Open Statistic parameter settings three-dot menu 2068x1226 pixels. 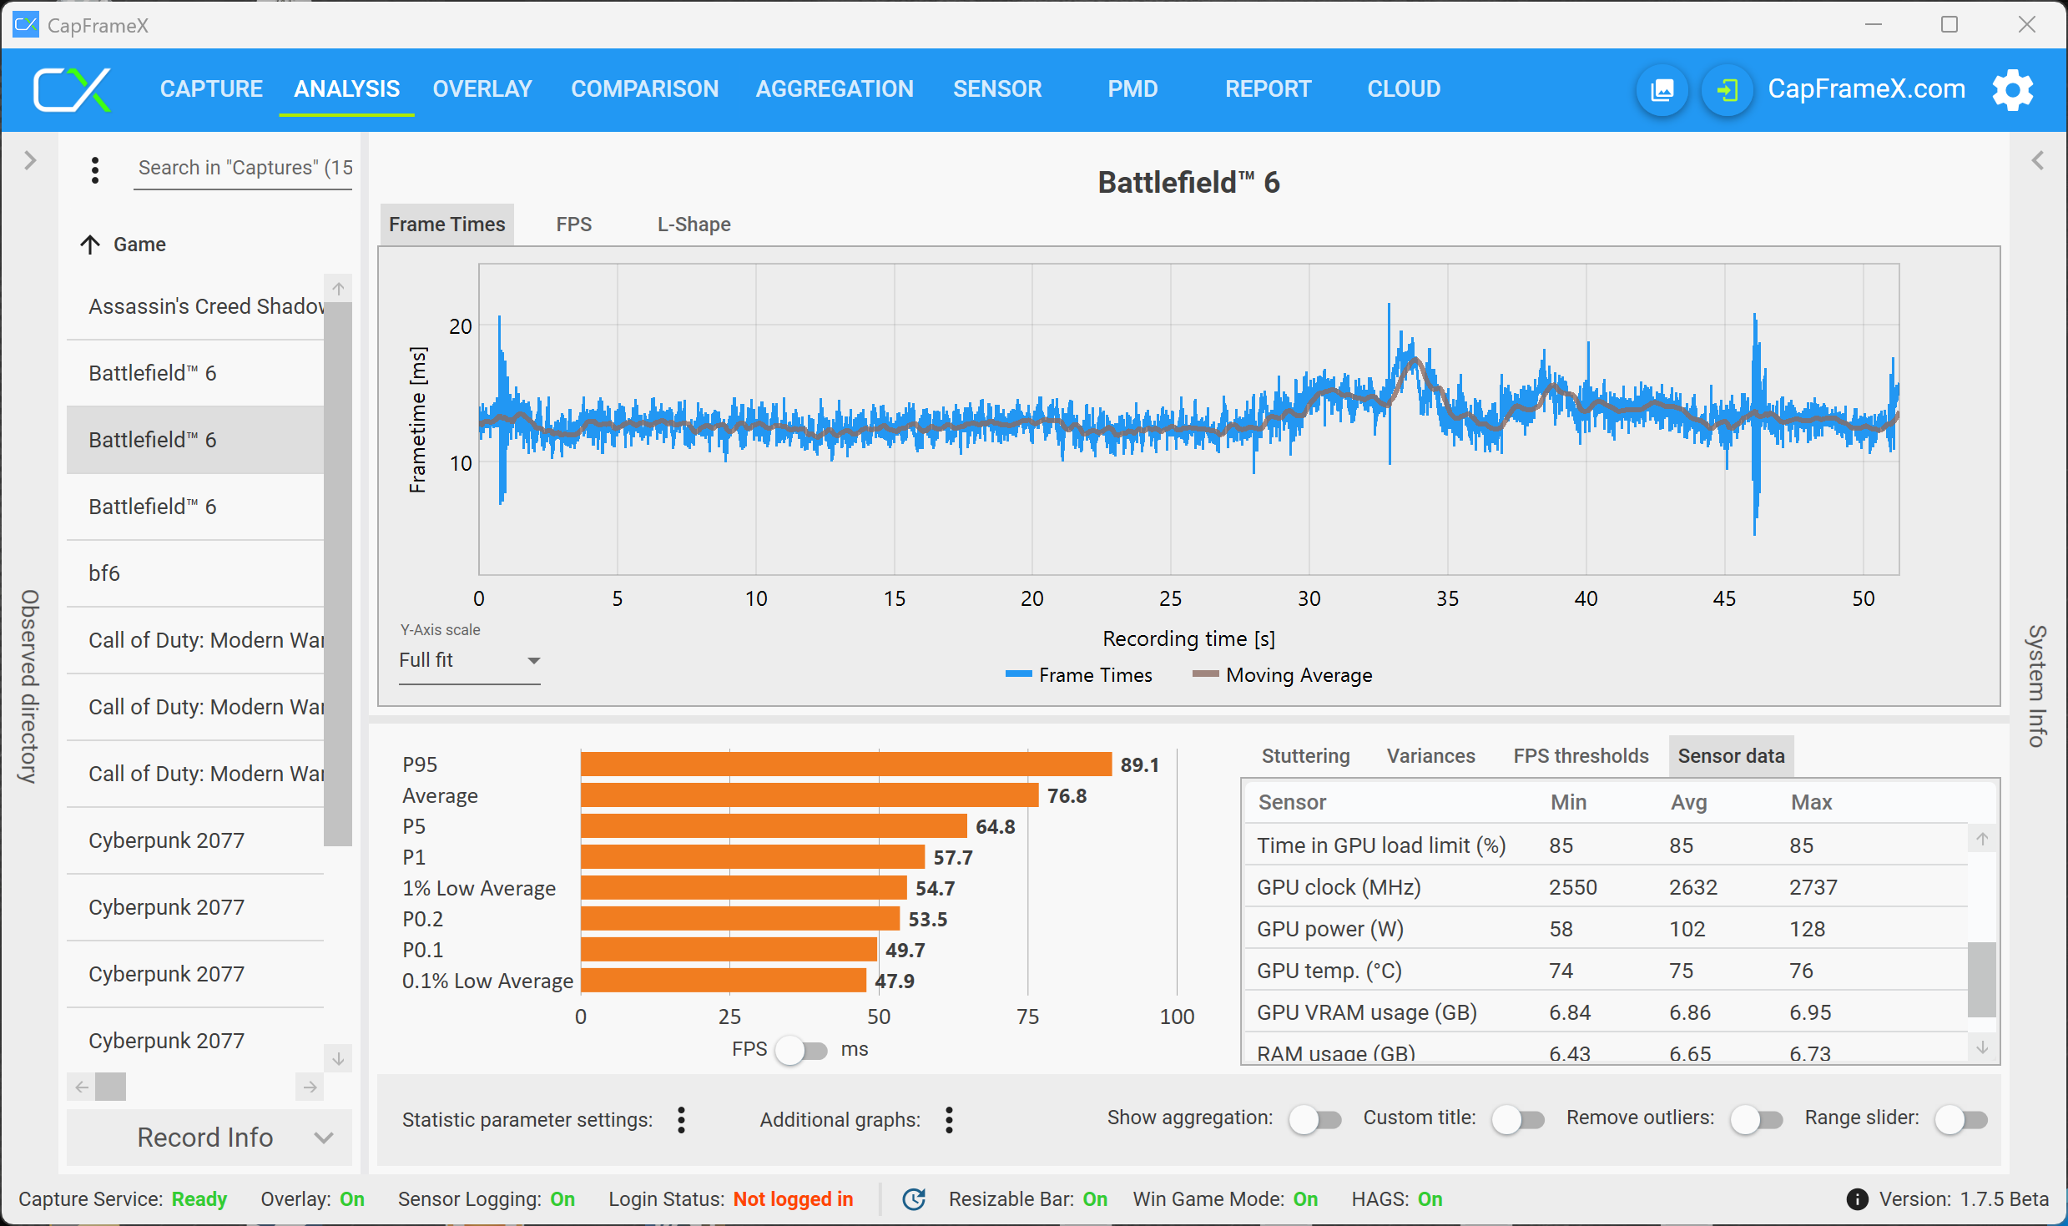pyautogui.click(x=681, y=1119)
